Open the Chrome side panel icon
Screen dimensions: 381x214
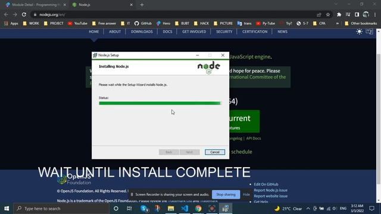(x=357, y=14)
